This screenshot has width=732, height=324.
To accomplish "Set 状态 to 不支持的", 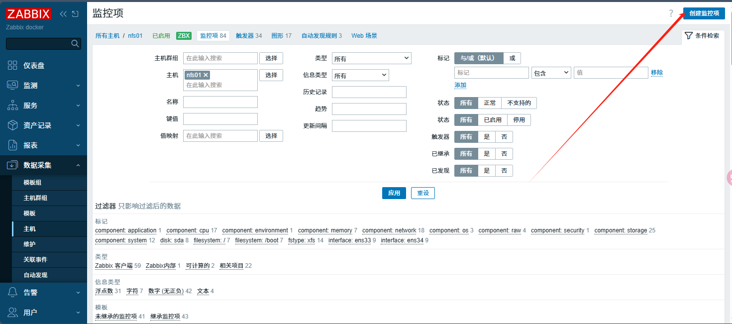I will pyautogui.click(x=519, y=103).
